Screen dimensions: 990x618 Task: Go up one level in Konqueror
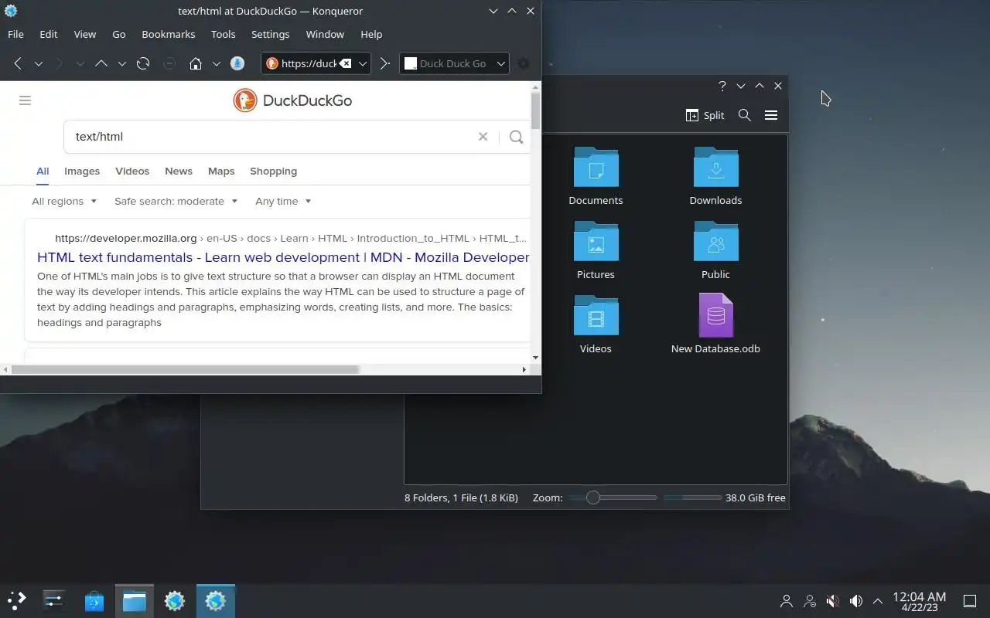101,63
